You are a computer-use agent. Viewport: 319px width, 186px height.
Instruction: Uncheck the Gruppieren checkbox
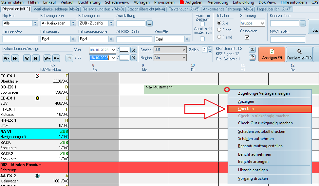[247, 38]
